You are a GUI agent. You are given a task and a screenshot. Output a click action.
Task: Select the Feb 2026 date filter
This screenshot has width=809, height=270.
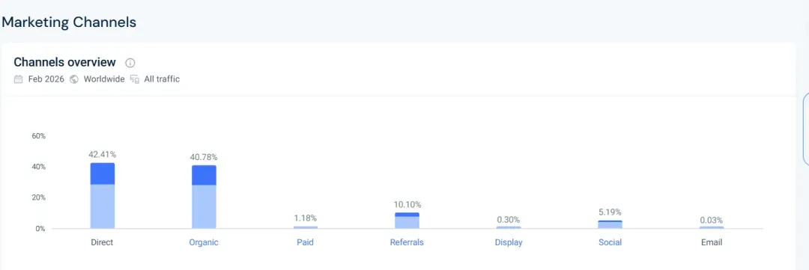(x=46, y=79)
